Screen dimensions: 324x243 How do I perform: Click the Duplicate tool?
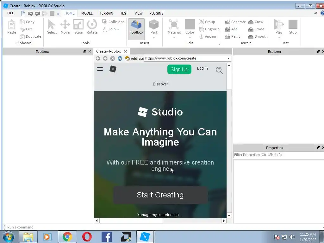(30, 36)
